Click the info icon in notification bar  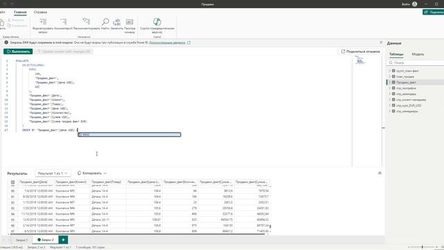point(6,42)
